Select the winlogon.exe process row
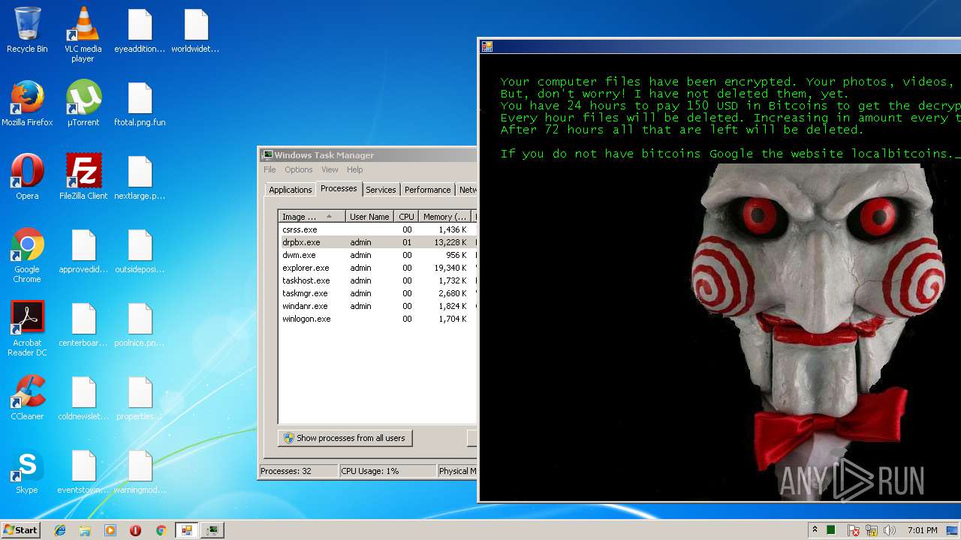Image resolution: width=961 pixels, height=540 pixels. pyautogui.click(x=378, y=319)
